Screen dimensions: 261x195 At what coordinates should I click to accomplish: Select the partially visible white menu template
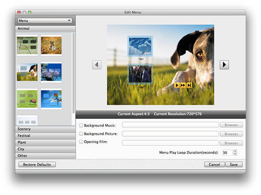coord(27,121)
